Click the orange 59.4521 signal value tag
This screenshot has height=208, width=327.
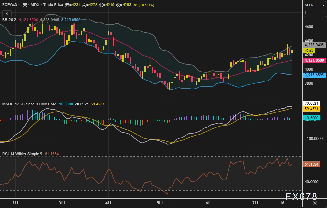312,109
